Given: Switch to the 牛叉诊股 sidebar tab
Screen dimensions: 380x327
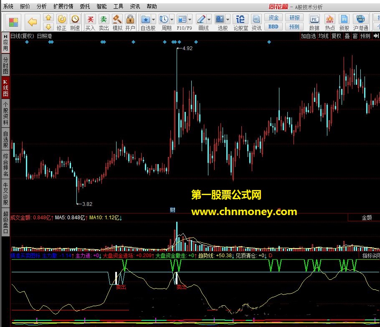Looking at the screenshot, I should tap(5, 193).
